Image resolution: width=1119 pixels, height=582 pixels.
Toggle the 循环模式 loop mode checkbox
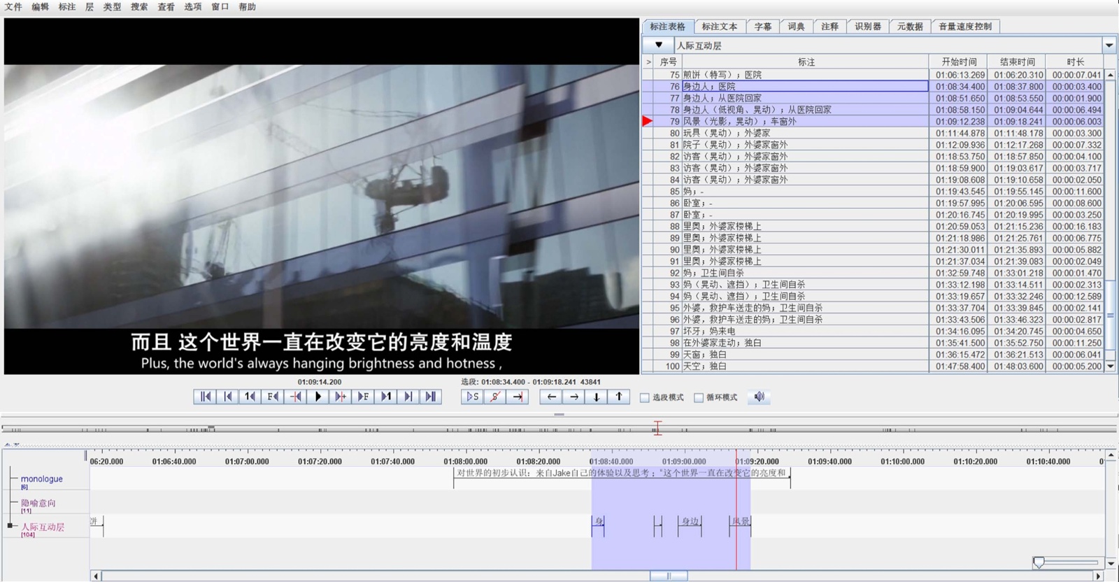tap(699, 397)
